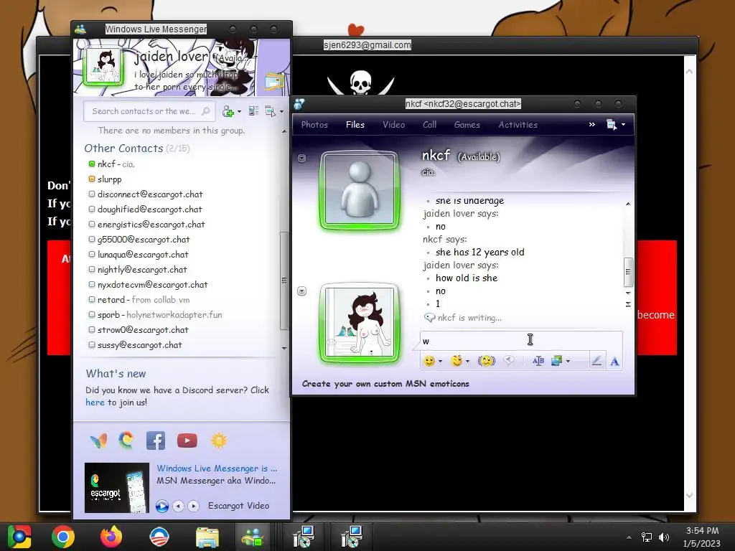Go to next Escargot video item

pyautogui.click(x=193, y=506)
